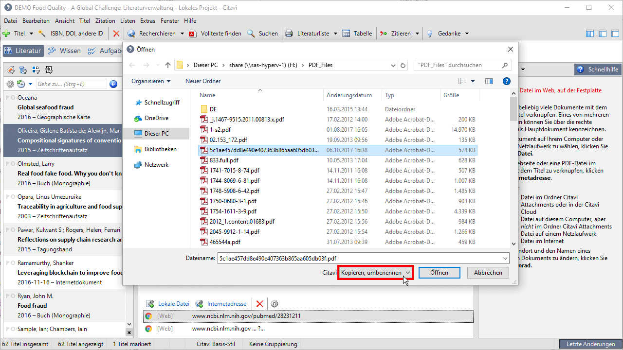Open OneDrive in the navigation pane
623x350 pixels.
click(x=156, y=118)
